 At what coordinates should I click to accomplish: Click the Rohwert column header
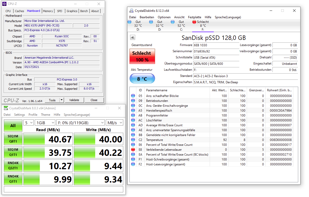(x=279, y=90)
